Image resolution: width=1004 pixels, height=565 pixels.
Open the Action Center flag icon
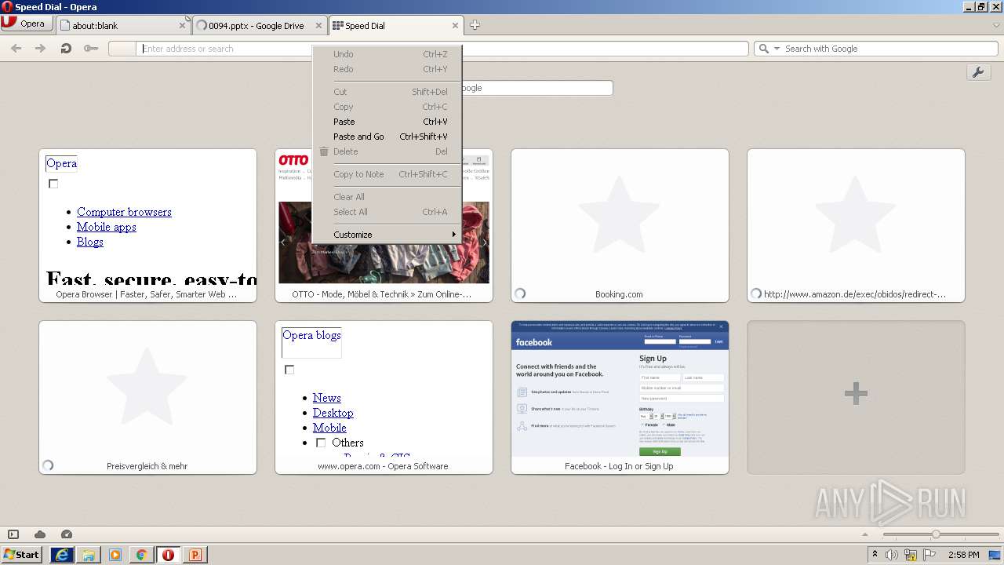(929, 555)
